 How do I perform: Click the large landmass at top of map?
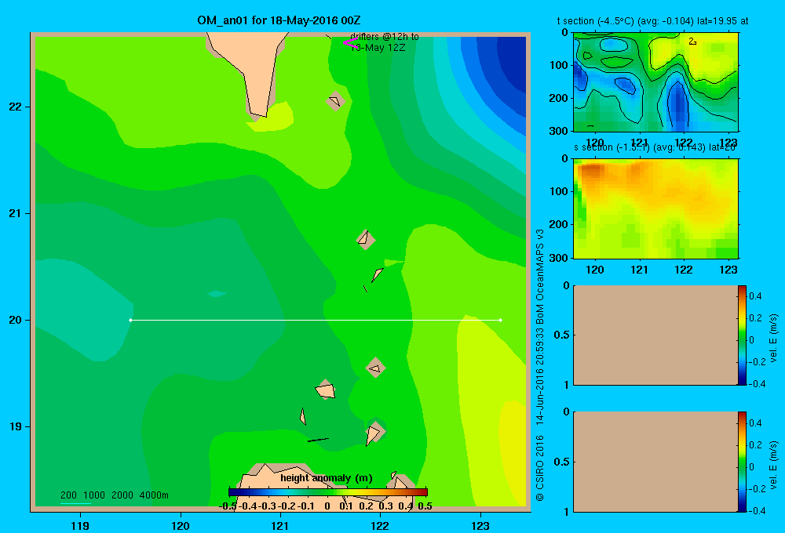[x=249, y=70]
